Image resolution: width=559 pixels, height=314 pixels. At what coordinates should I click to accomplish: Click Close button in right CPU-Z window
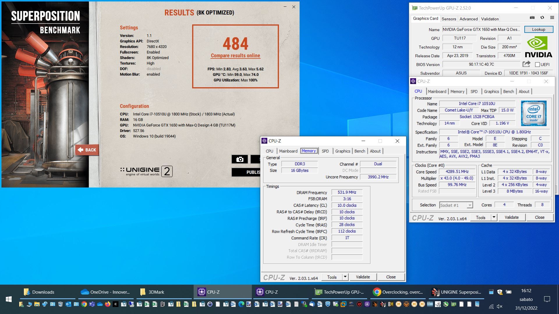point(539,217)
